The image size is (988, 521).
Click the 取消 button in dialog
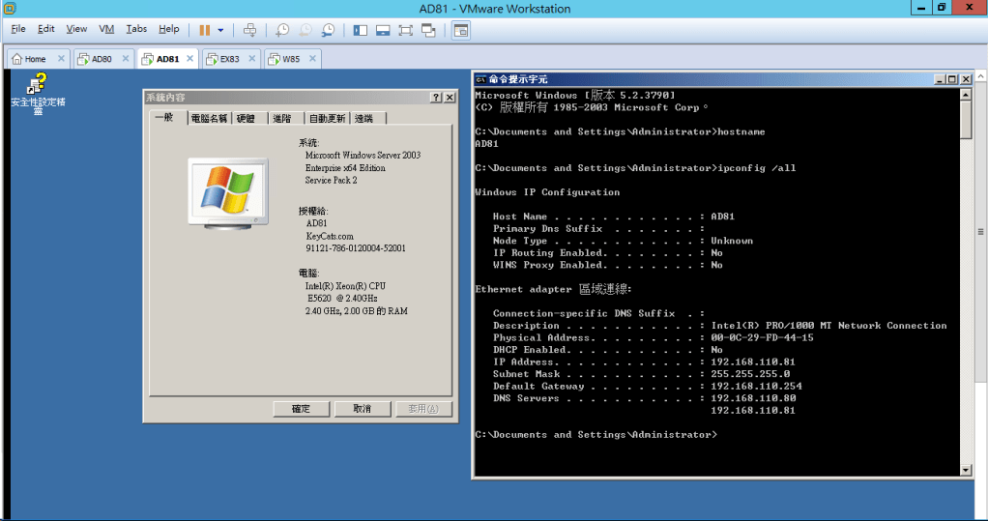[362, 409]
